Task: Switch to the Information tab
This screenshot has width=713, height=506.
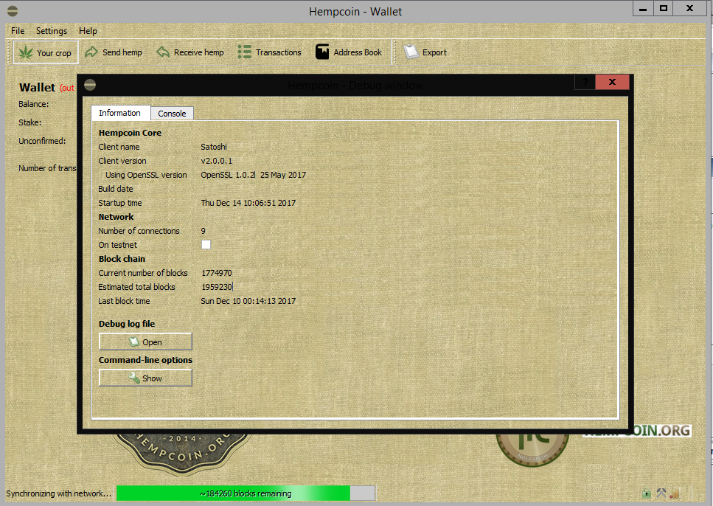Action: click(120, 113)
